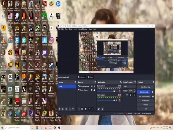Toggle visibility of Game Capture source
The image size is (173, 130).
click(92, 90)
